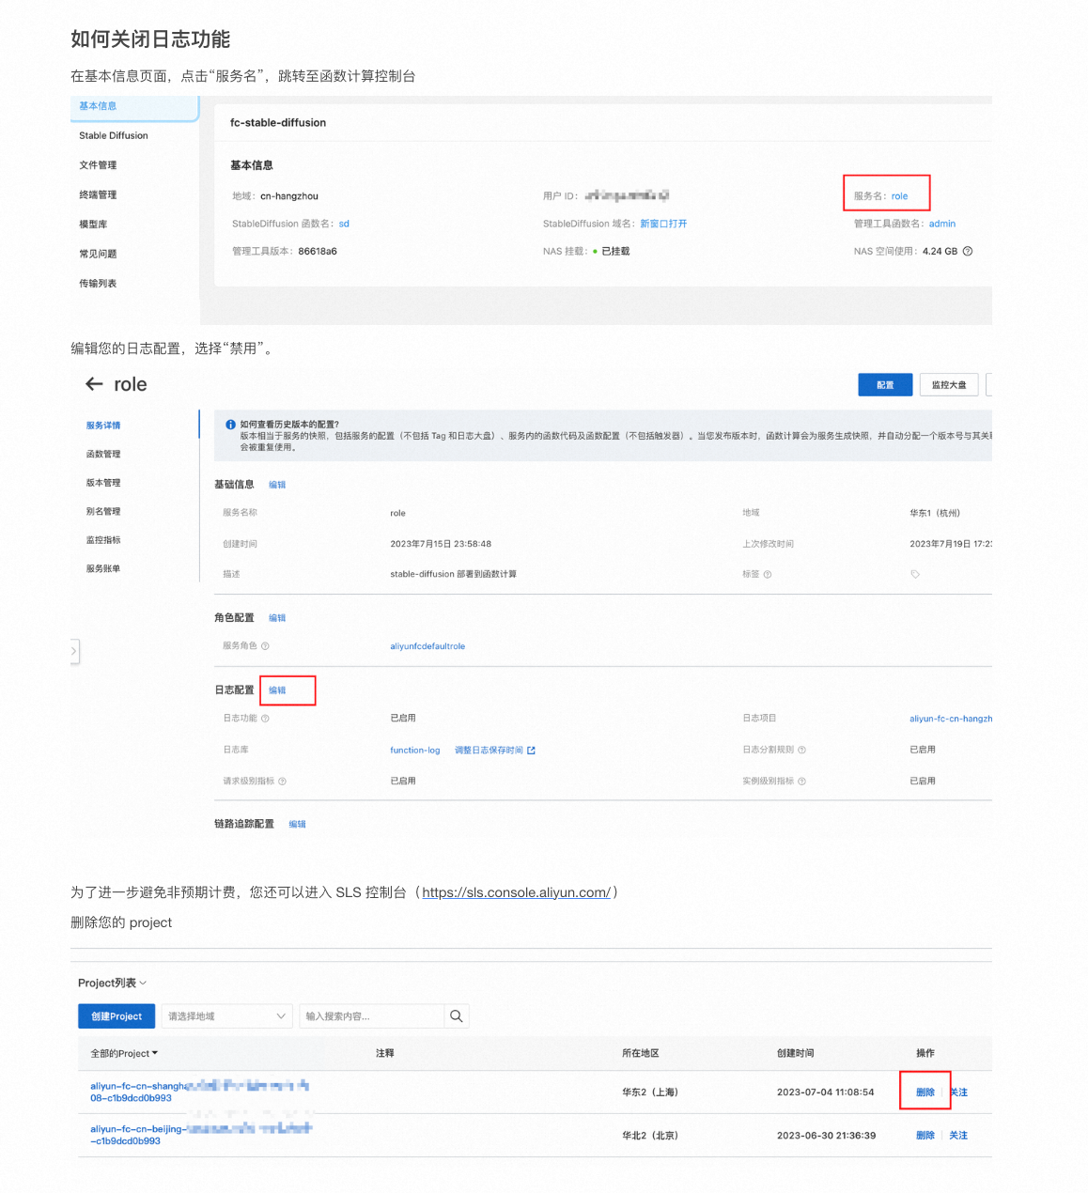The height and width of the screenshot is (1193, 1088).
Task: Open 服务账单 in the role sidebar
Action: pyautogui.click(x=103, y=569)
